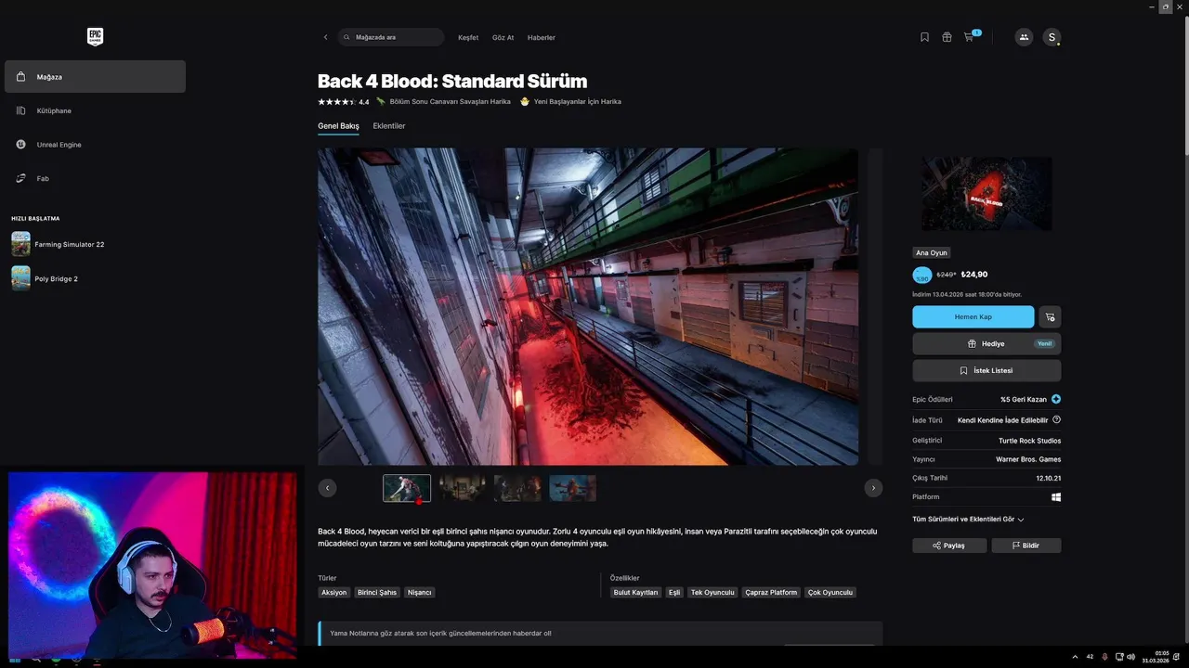1189x668 pixels.
Task: Expand Tüm Sürümleri ve Eklentileri Gör
Action: [968, 520]
